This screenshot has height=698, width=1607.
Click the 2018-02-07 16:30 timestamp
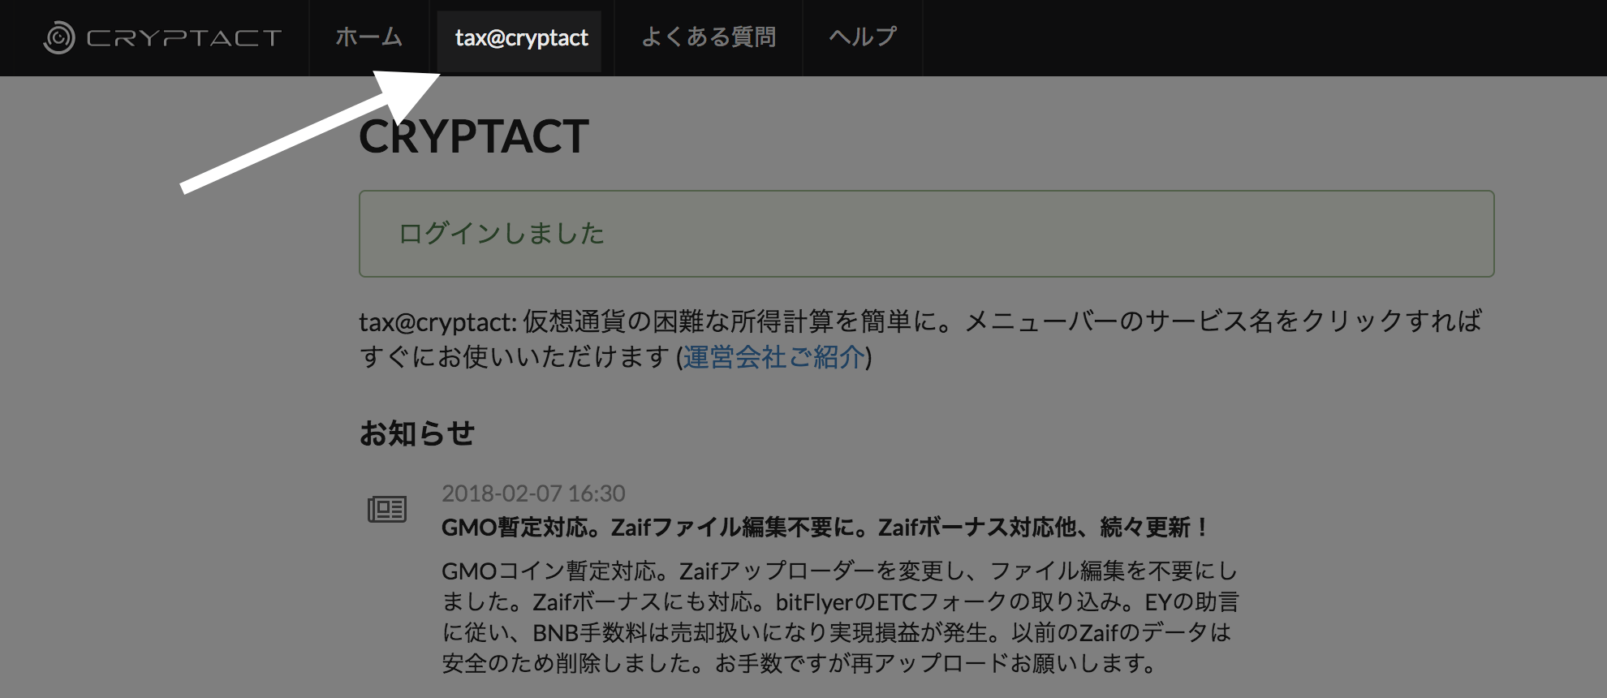click(533, 493)
